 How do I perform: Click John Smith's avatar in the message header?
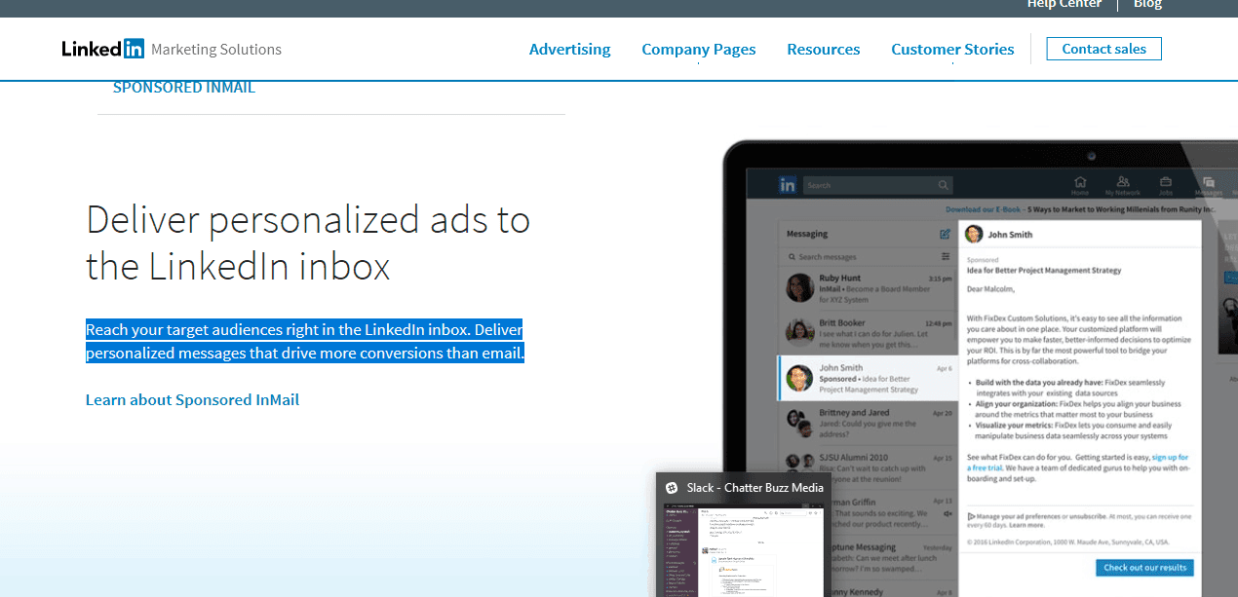click(x=974, y=234)
